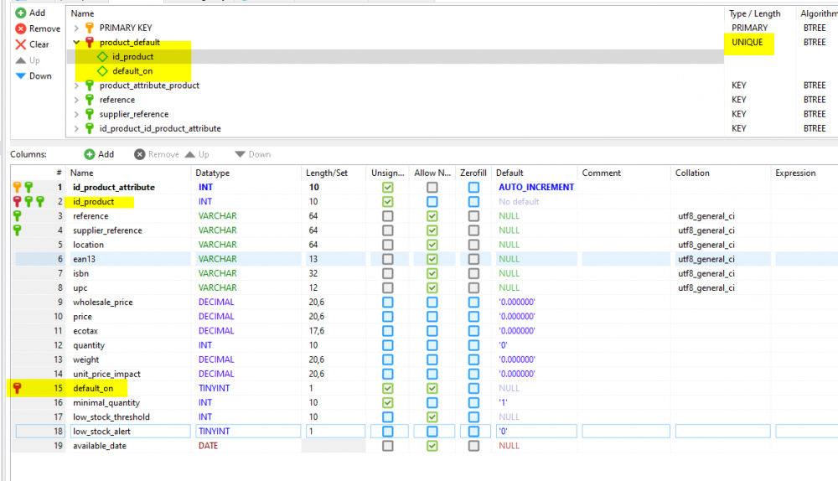Click the Collation column header
838x481 pixels.
(692, 173)
